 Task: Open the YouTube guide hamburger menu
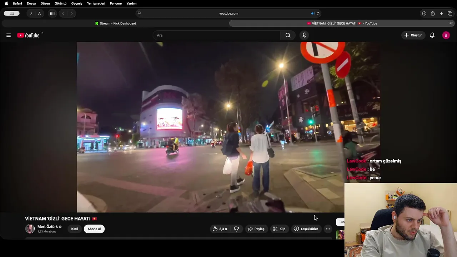tap(9, 35)
